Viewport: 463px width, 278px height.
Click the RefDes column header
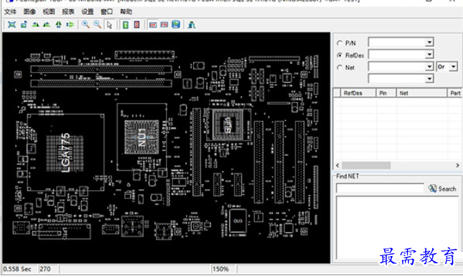click(x=353, y=92)
